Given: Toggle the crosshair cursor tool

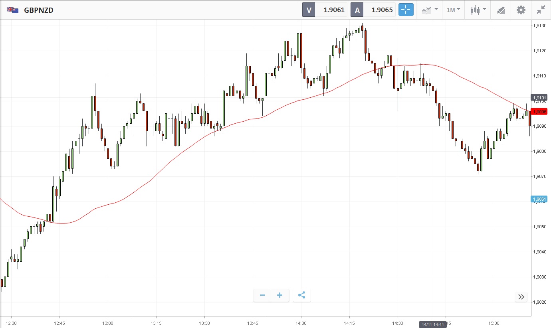Looking at the screenshot, I should tap(406, 10).
